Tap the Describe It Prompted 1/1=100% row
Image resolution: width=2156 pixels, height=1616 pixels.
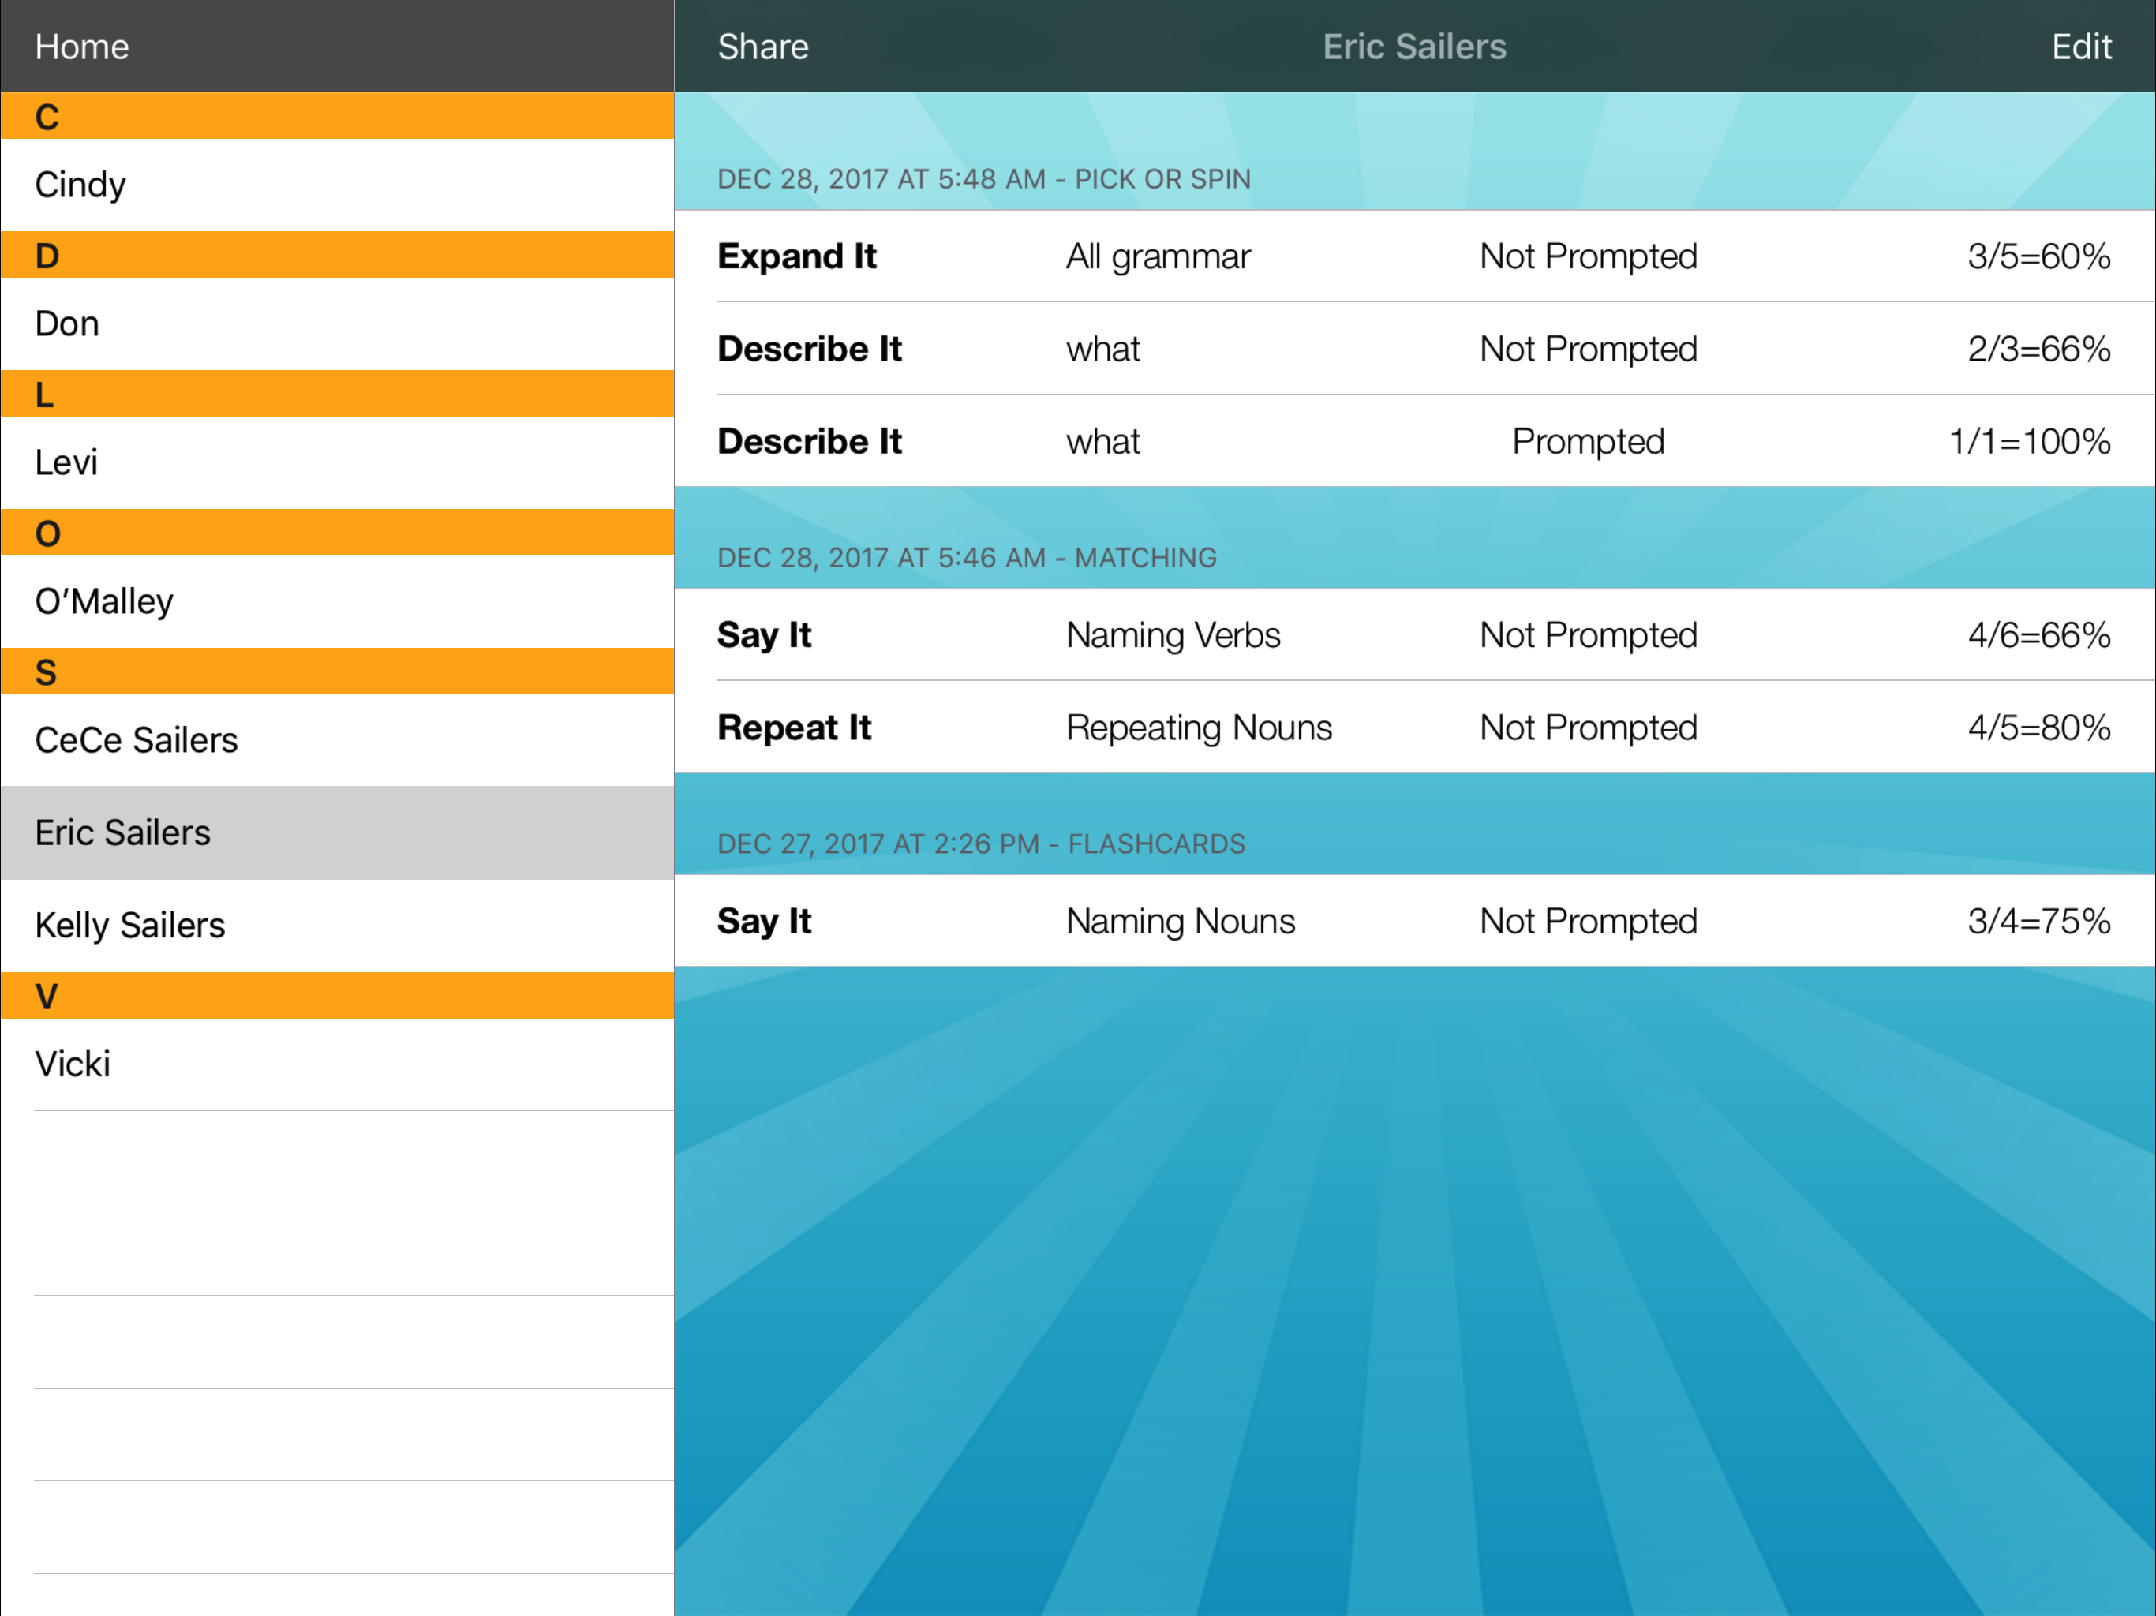[x=1413, y=442]
